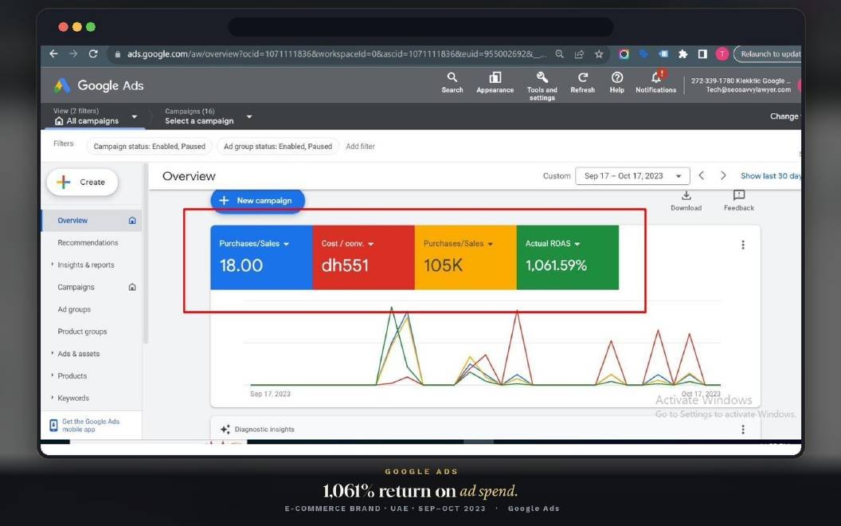Click the share page icon in address bar
This screenshot has height=526, width=841.
coord(579,53)
